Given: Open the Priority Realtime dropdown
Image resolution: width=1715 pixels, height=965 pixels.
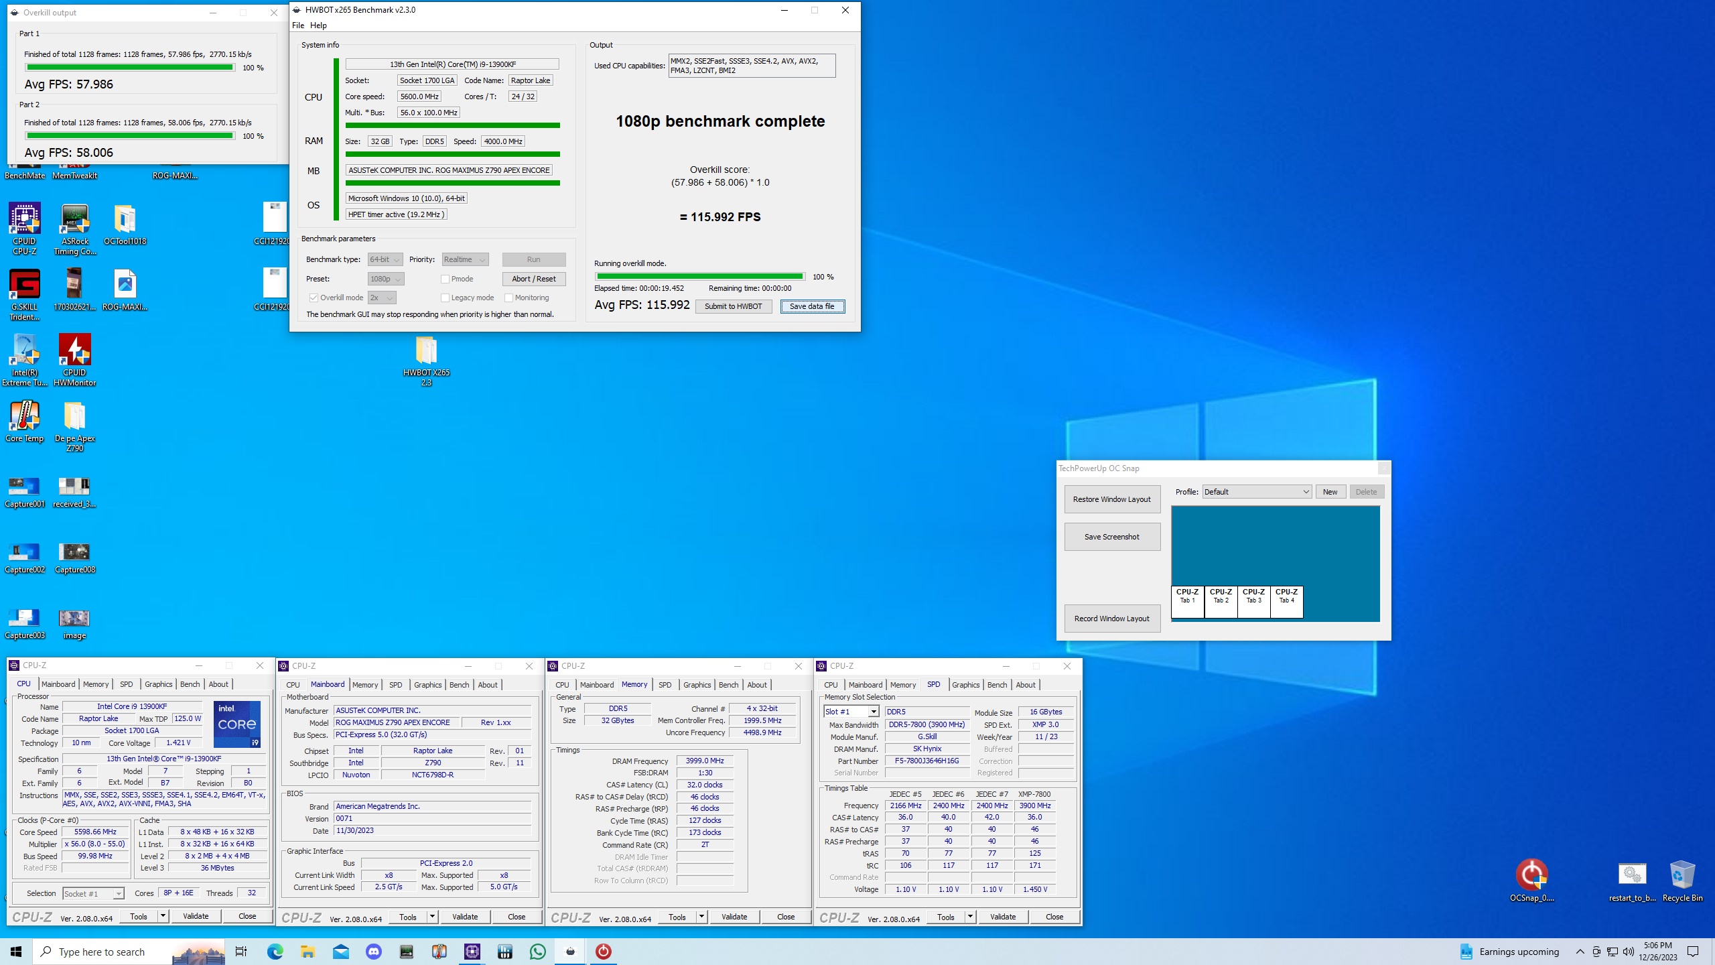Looking at the screenshot, I should (464, 259).
